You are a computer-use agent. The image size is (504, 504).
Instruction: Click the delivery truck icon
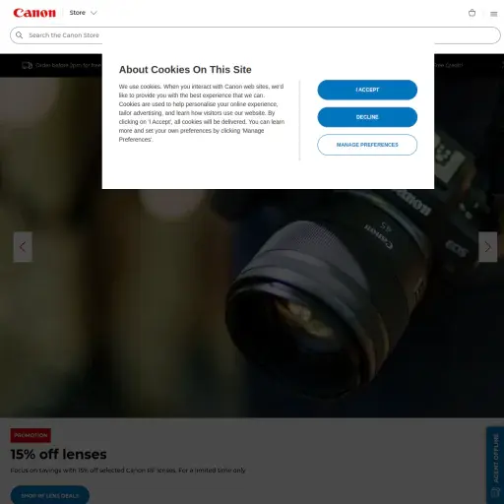click(27, 65)
